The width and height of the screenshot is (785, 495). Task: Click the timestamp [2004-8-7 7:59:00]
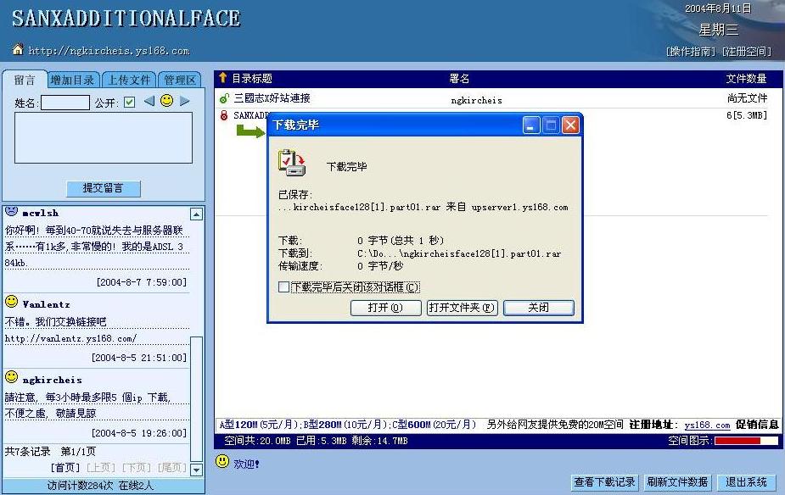click(x=142, y=282)
